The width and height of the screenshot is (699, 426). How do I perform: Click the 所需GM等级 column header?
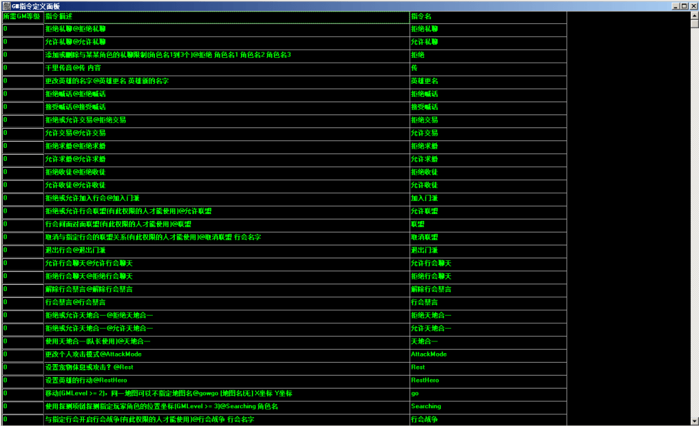(x=23, y=16)
